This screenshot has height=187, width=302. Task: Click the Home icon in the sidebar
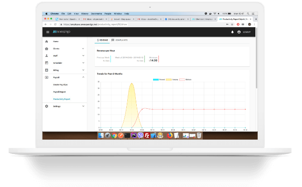tap(47, 41)
